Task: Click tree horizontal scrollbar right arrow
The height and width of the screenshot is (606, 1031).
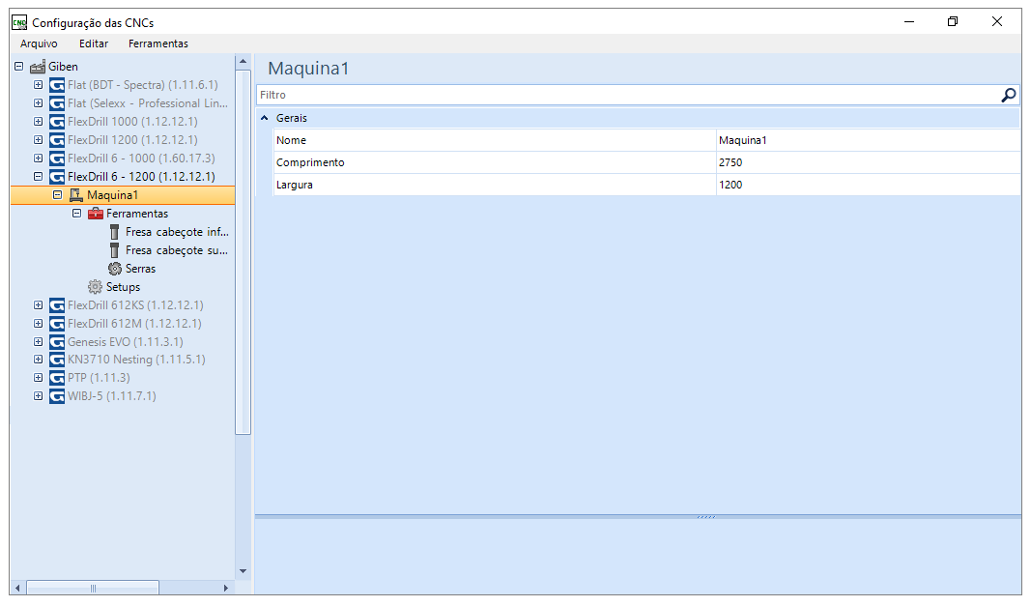Action: [225, 588]
